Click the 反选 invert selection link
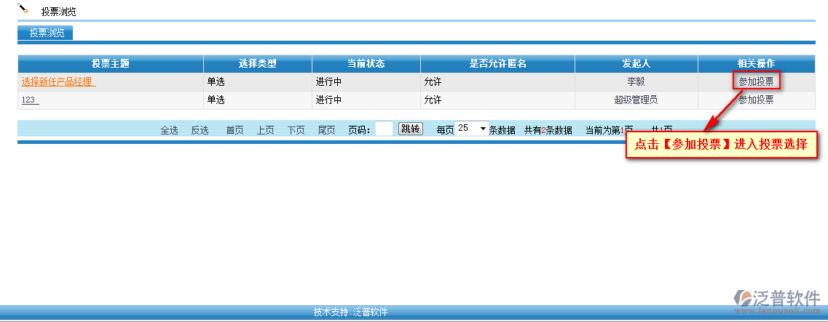The width and height of the screenshot is (828, 322). point(200,130)
